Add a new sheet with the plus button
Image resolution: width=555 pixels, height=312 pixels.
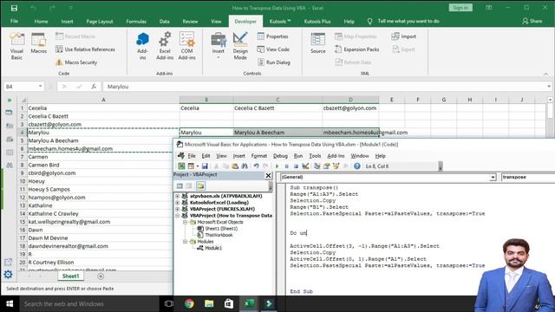101,276
